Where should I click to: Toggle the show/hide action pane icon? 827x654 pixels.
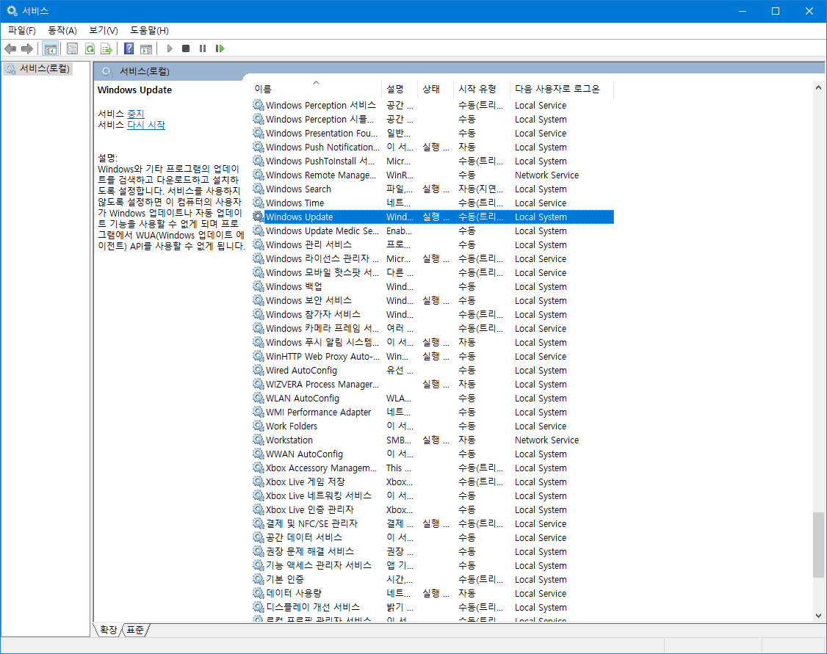[146, 48]
